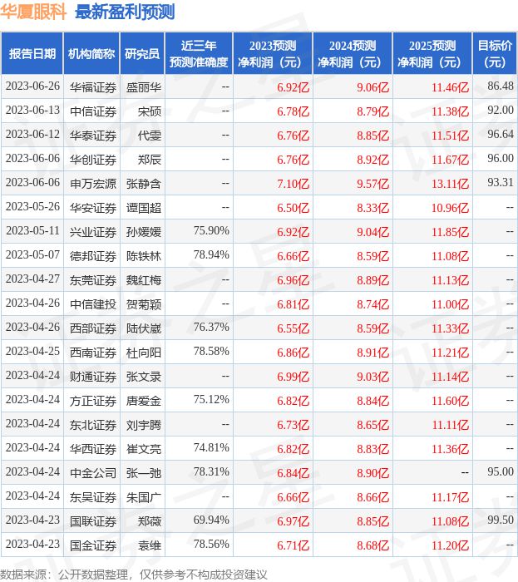Click the 报告日期 column header
This screenshot has height=582, width=518.
click(x=32, y=53)
